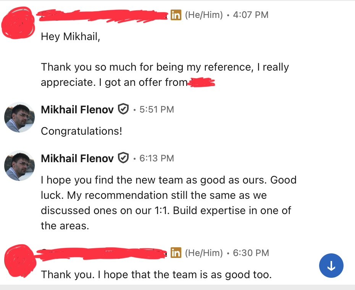Click the verification shield beside 5:51 PM
Viewport: 355px width, 290px height.
pos(123,109)
